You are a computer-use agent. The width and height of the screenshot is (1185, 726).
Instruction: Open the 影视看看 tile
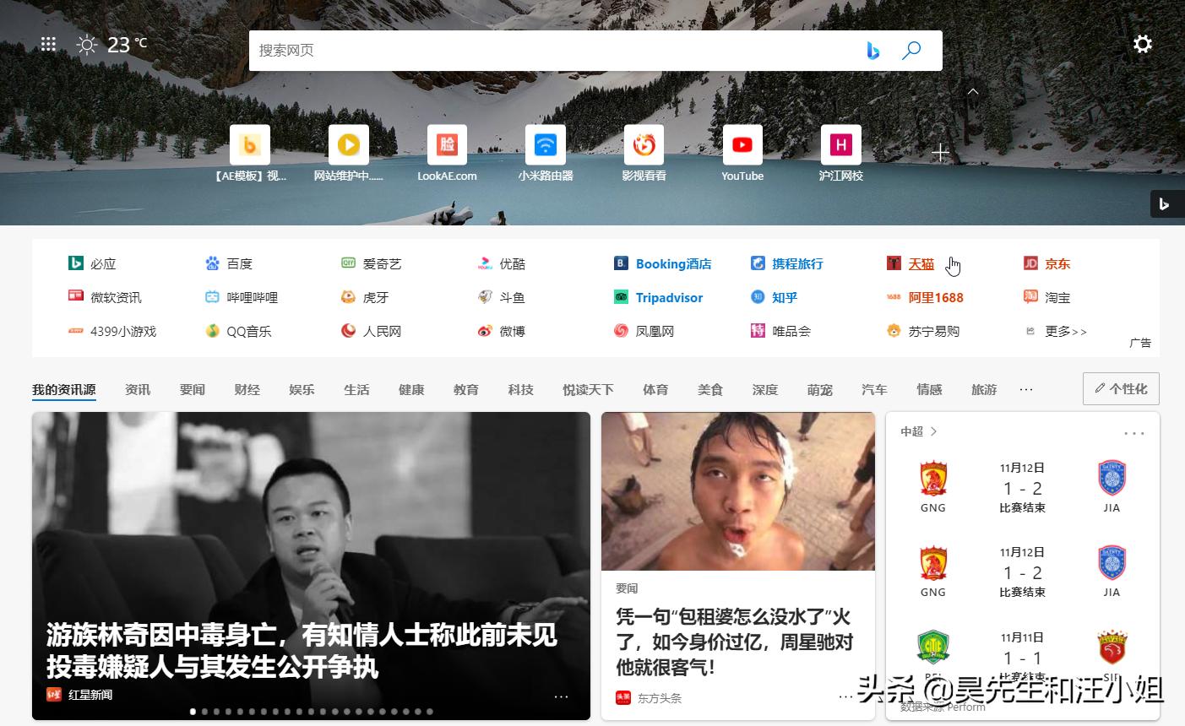pos(644,144)
